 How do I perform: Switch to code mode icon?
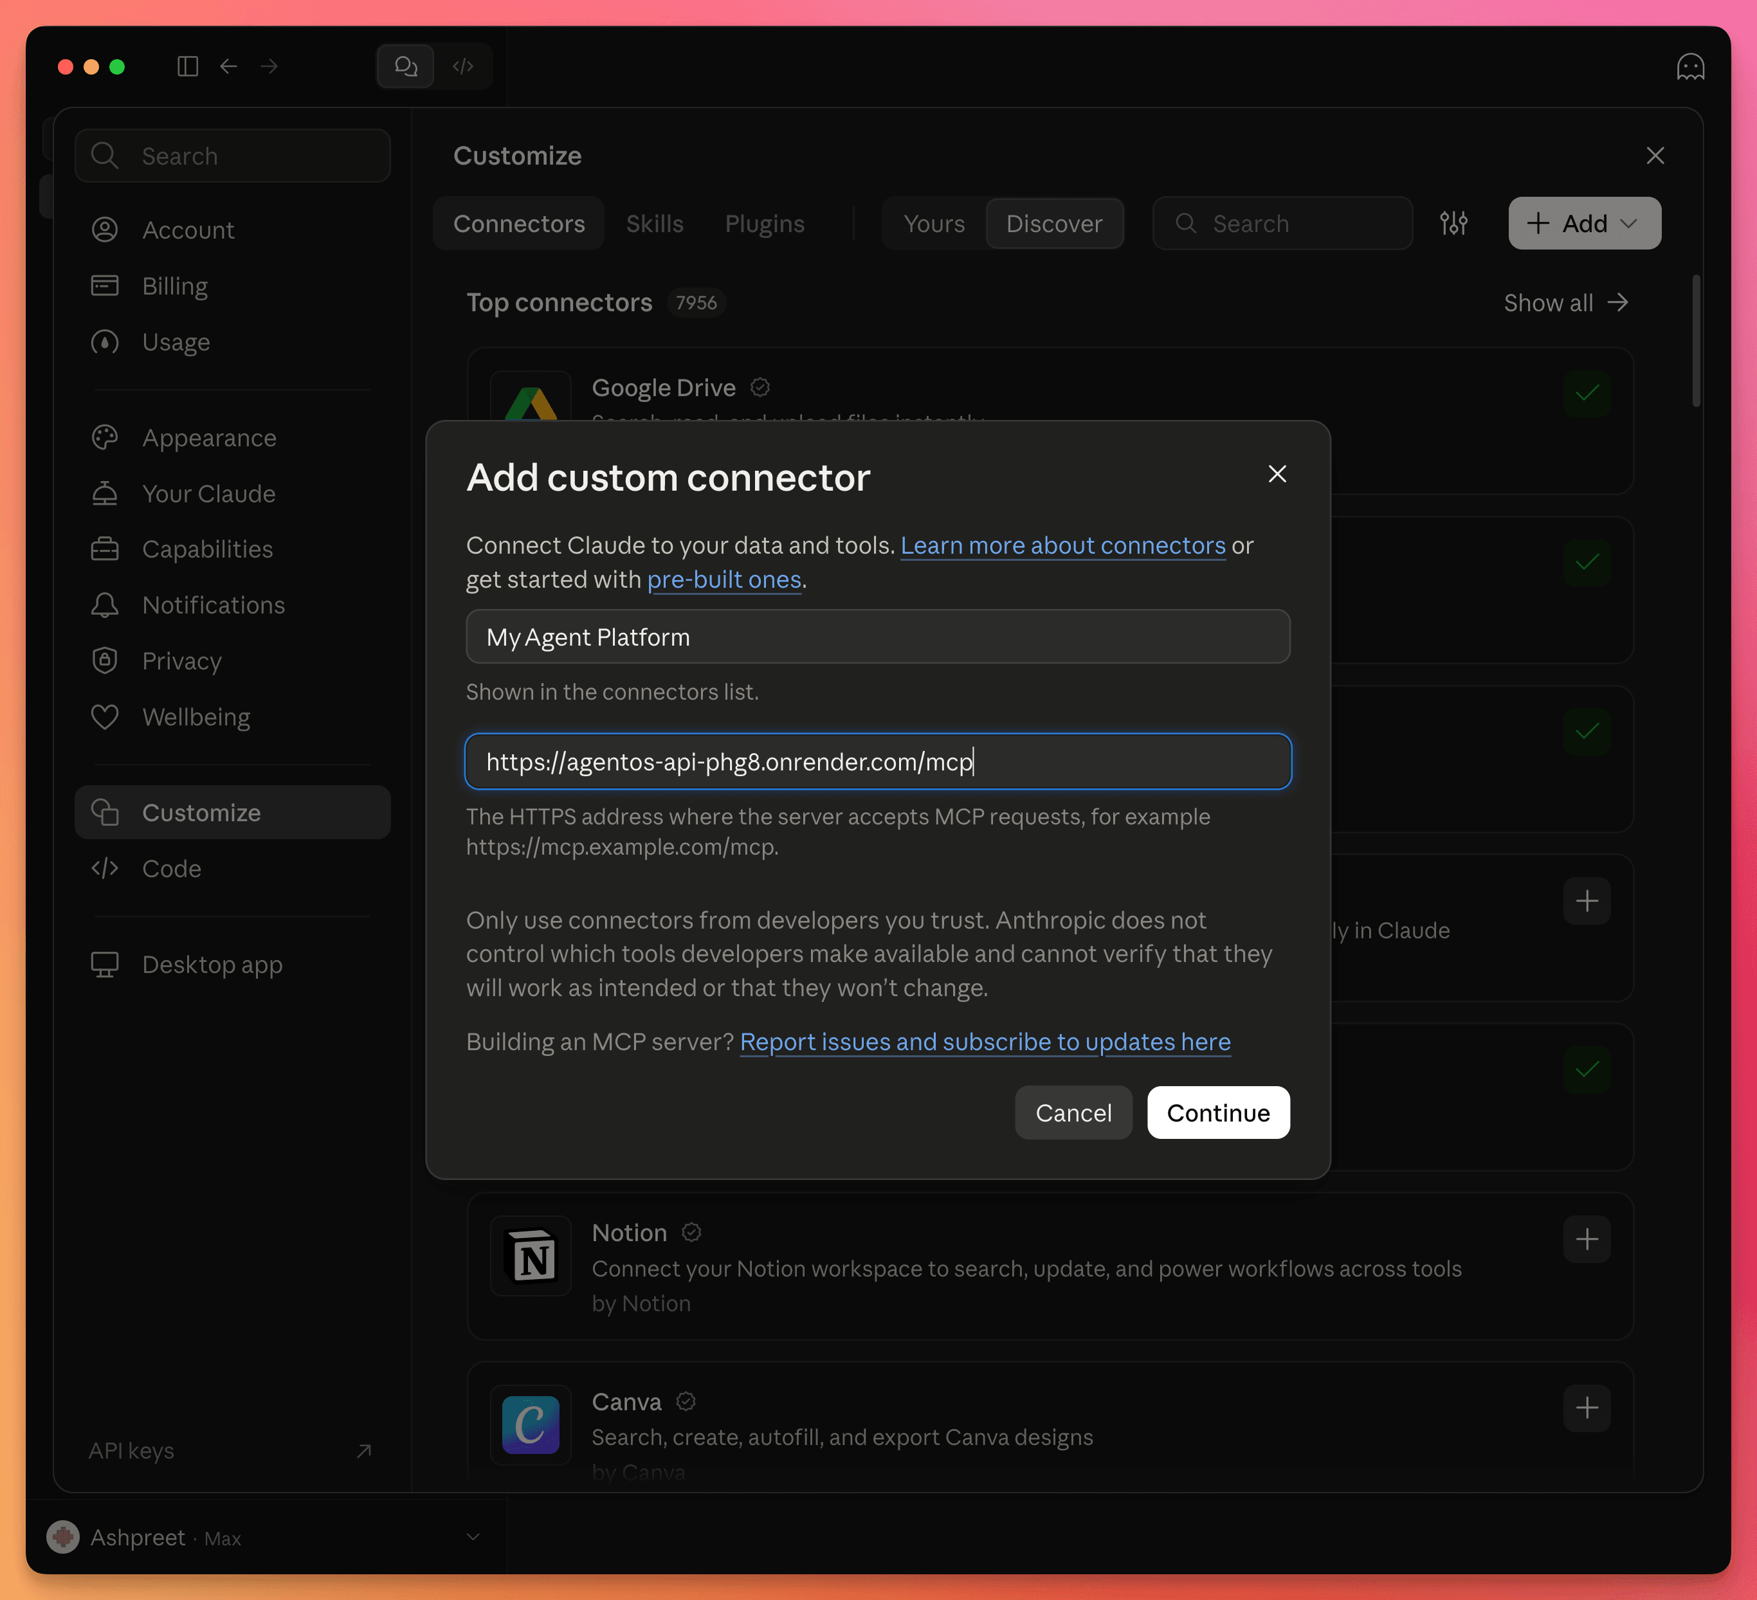[463, 66]
